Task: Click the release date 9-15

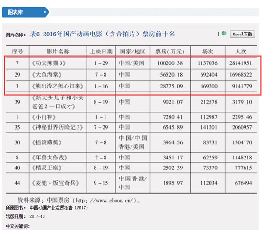Action: point(101,183)
